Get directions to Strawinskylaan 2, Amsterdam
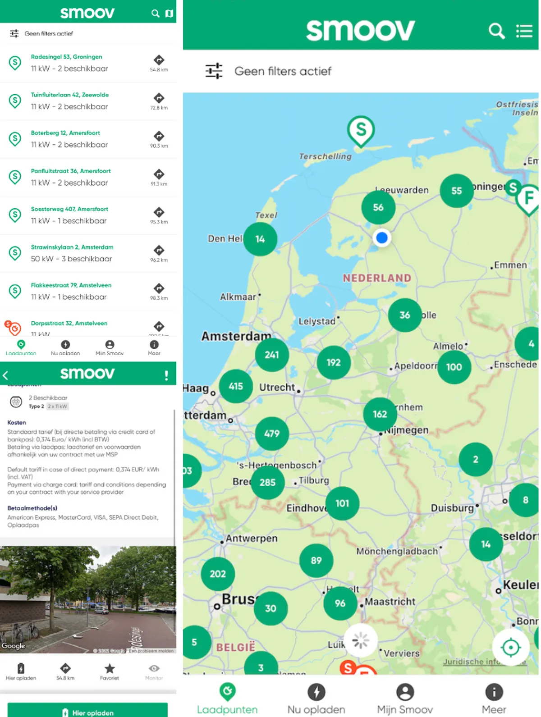This screenshot has width=541, height=717. pyautogui.click(x=159, y=250)
